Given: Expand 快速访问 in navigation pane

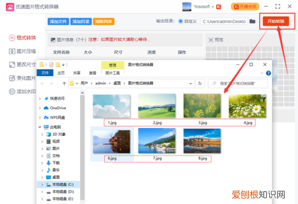Looking at the screenshot, I should [x=40, y=99].
